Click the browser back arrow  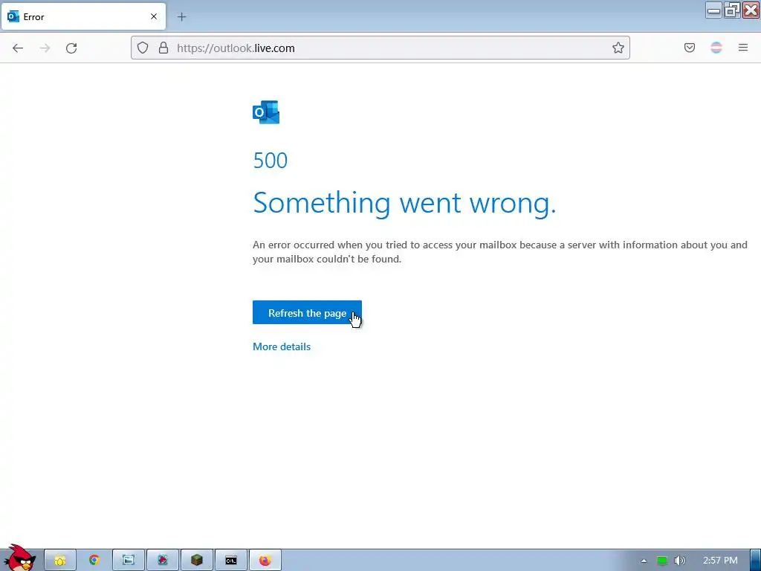[18, 48]
